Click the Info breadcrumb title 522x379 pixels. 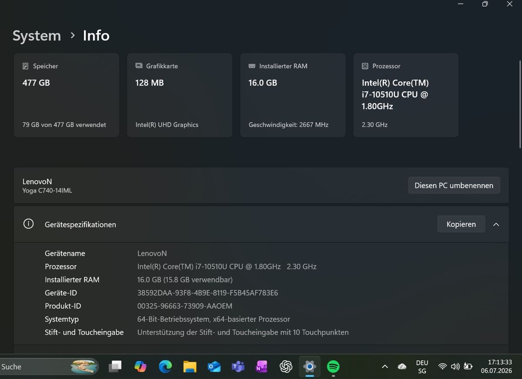pos(96,36)
